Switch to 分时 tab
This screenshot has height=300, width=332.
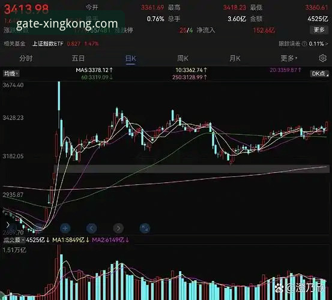[x=26, y=58]
